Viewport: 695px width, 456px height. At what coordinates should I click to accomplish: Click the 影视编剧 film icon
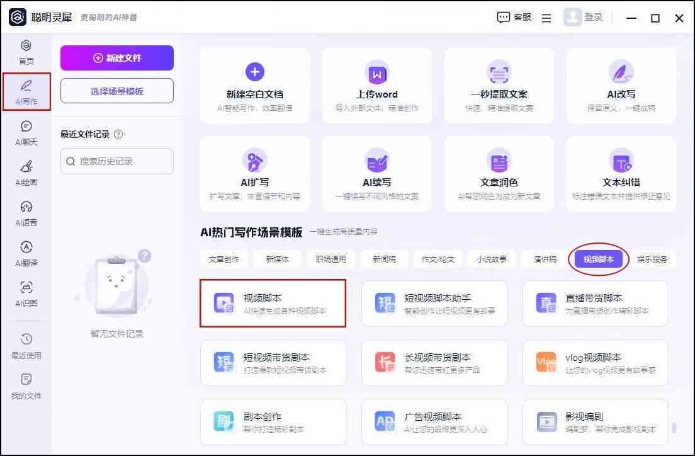(546, 421)
